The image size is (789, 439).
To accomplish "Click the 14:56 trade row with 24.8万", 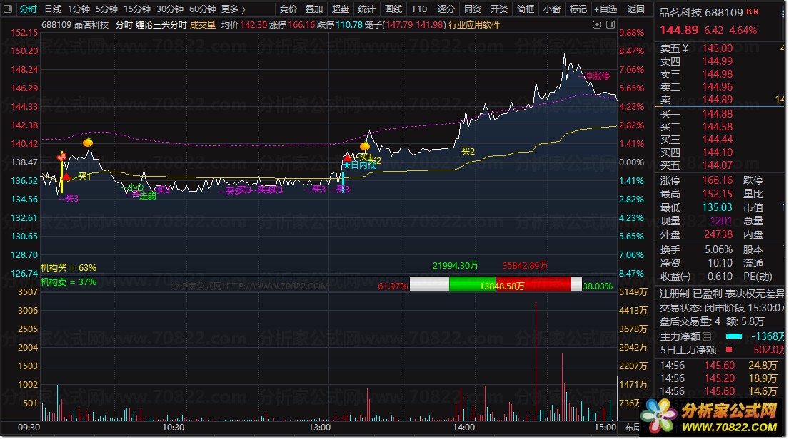I will [x=720, y=366].
